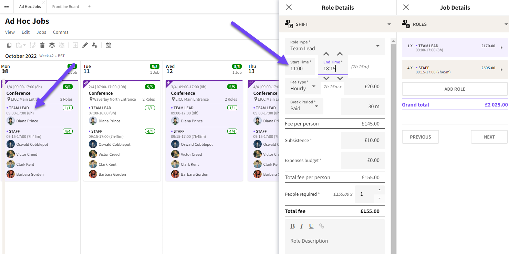This screenshot has width=509, height=254.
Task: Open the hamburger menu at top left
Action: [x=7, y=7]
